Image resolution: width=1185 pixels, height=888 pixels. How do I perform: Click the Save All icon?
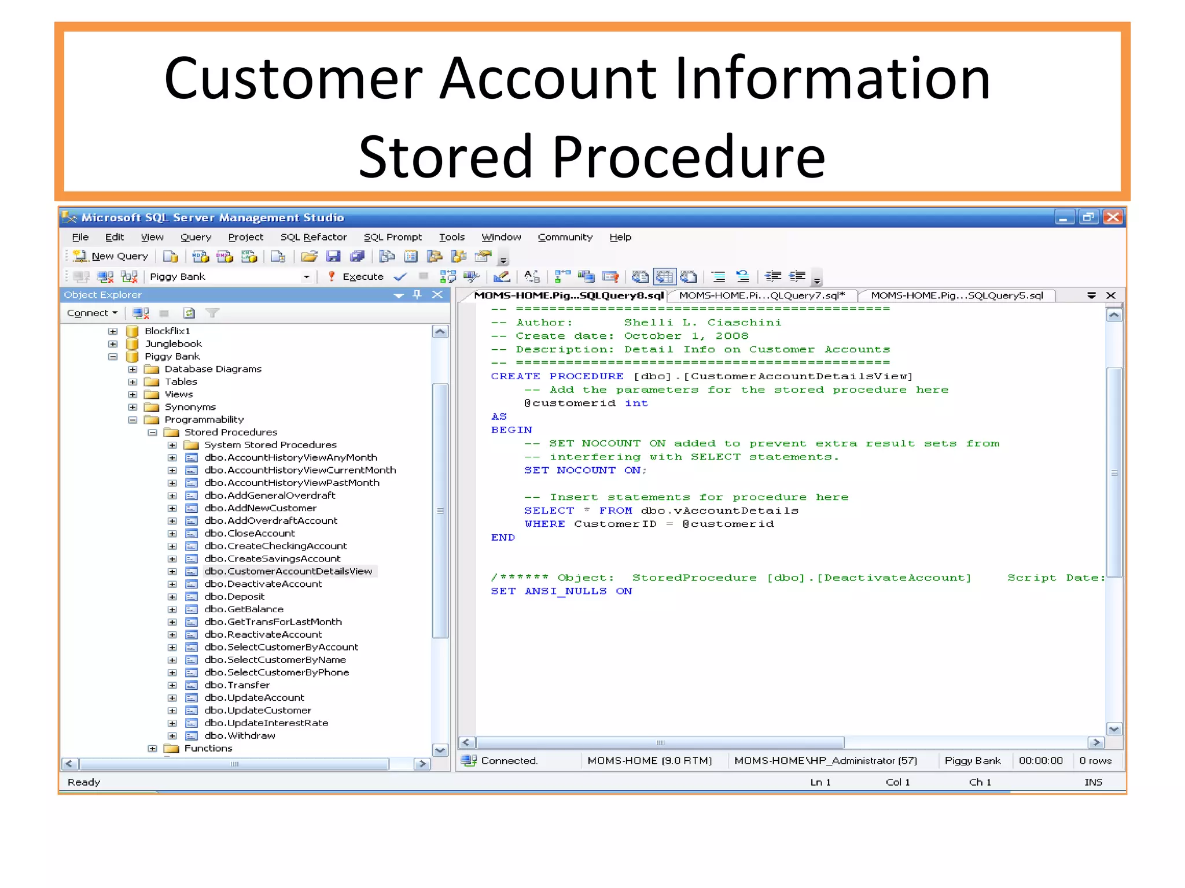click(x=358, y=256)
